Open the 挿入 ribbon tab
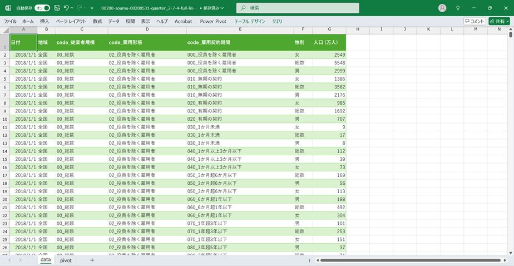Image resolution: width=514 pixels, height=266 pixels. pyautogui.click(x=45, y=21)
